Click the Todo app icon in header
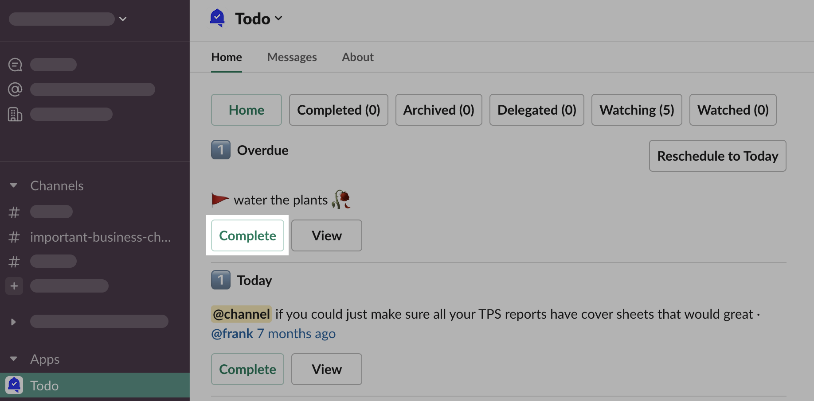The image size is (814, 401). tap(217, 18)
